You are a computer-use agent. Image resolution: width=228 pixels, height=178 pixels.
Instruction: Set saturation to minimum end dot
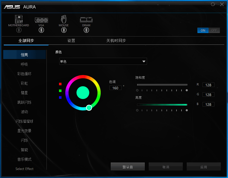click(x=137, y=90)
